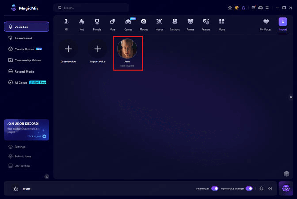Collapse the left sidebar
The width and height of the screenshot is (297, 199).
(x=47, y=176)
